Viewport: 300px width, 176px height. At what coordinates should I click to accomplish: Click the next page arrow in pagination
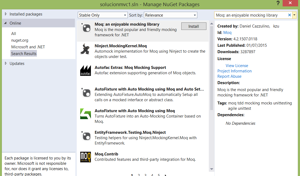point(166,175)
